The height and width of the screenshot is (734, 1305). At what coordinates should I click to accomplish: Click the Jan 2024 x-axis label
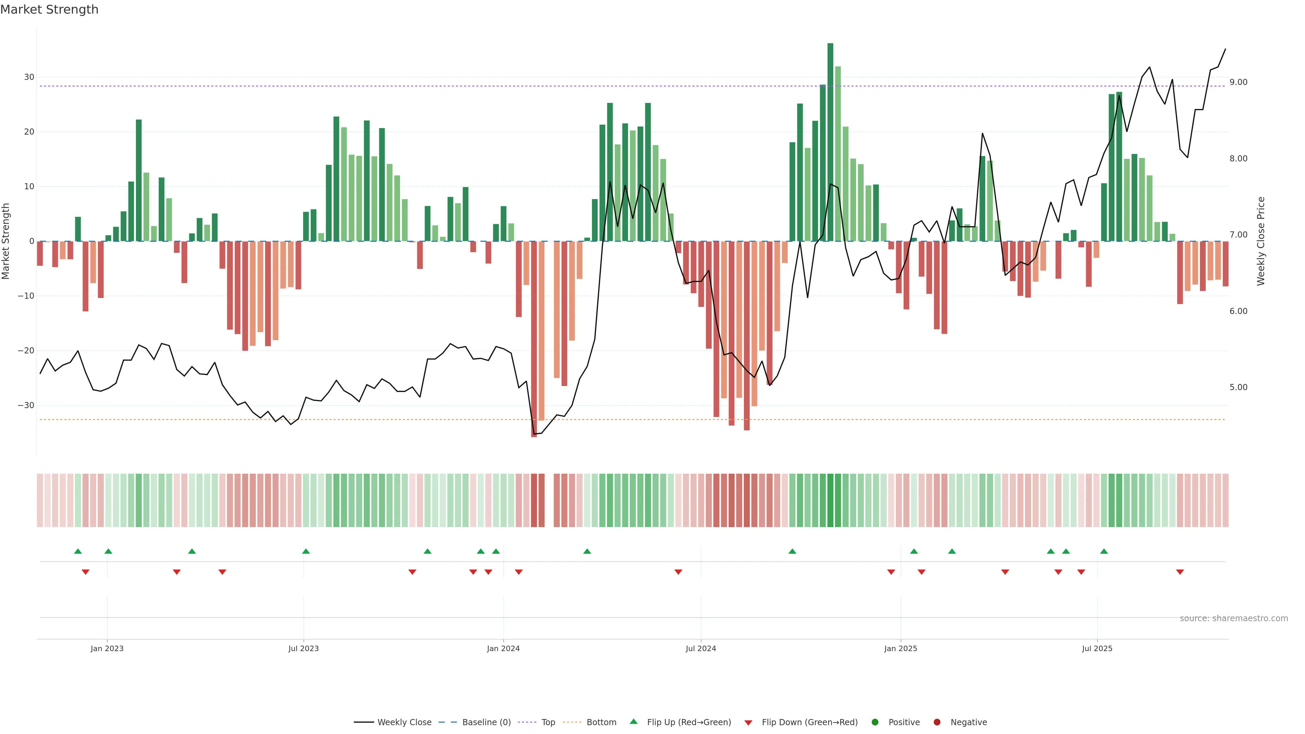pos(503,648)
